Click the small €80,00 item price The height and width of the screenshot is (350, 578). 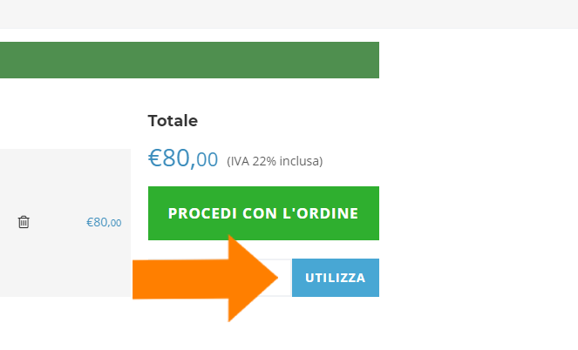(104, 222)
